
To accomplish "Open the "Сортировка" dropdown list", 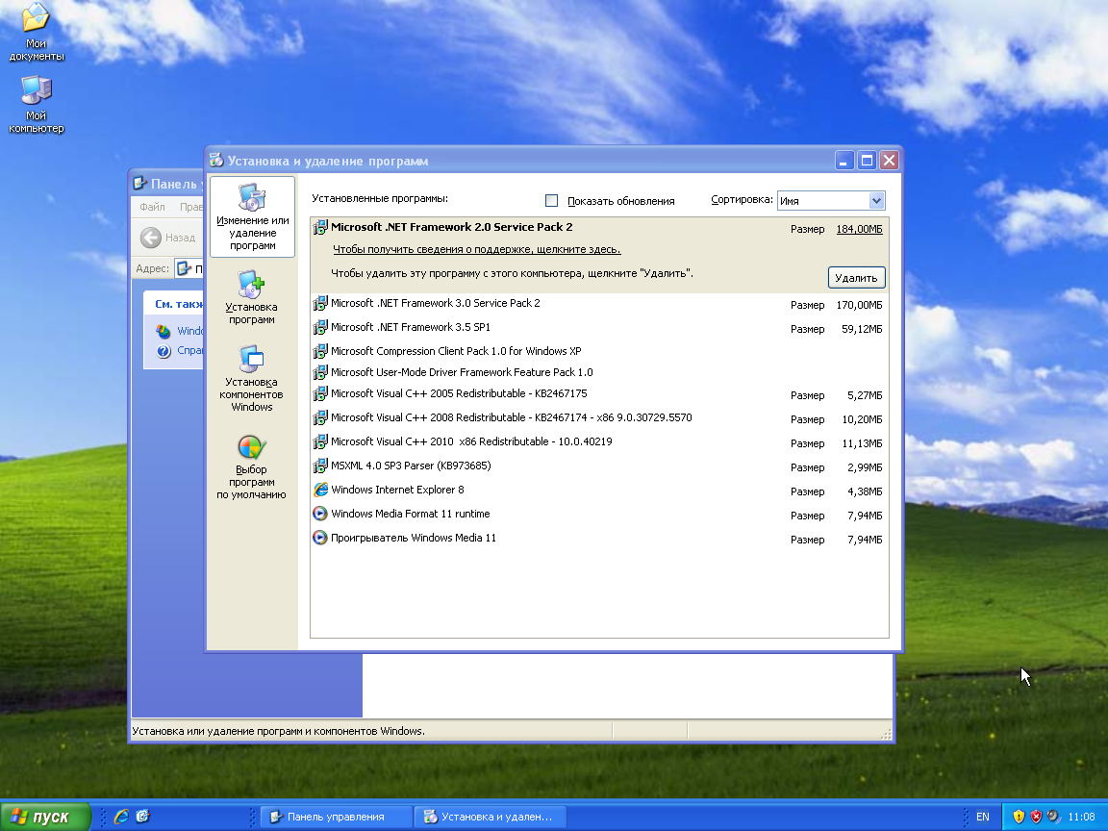I will [873, 200].
